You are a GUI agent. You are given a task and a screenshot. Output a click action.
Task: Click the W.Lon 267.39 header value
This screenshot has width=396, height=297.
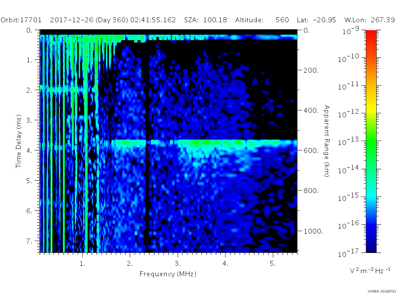pyautogui.click(x=383, y=20)
